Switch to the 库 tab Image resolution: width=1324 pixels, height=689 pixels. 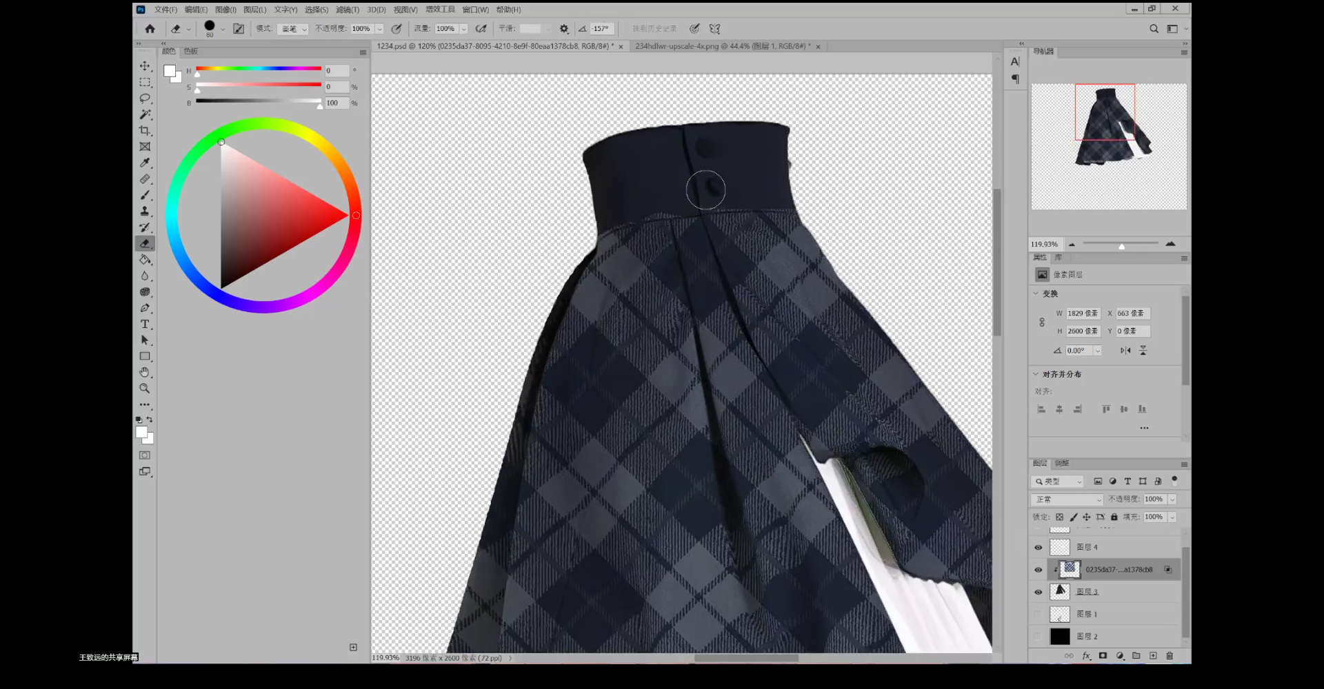click(1059, 257)
